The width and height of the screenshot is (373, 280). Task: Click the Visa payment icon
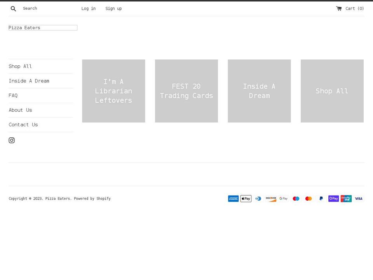(x=359, y=199)
